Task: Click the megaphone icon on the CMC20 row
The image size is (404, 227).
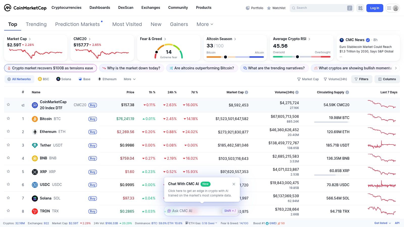Action: 23,105
